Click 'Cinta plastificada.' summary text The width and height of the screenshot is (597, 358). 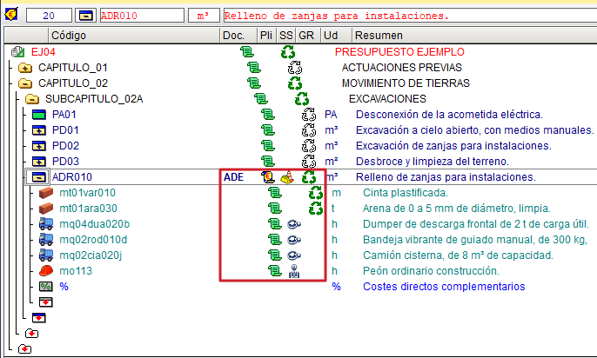(x=406, y=193)
